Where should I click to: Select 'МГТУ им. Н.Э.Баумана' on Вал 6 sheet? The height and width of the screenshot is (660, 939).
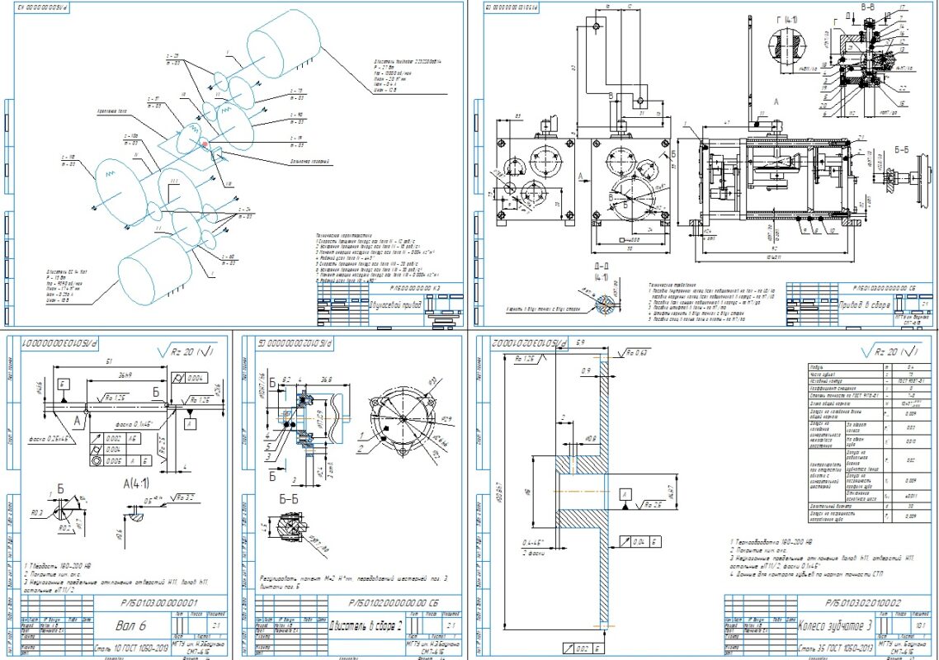pyautogui.click(x=198, y=643)
